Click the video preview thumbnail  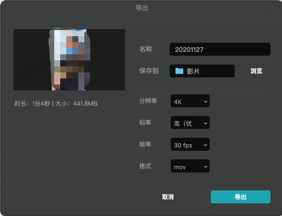[x=69, y=60]
